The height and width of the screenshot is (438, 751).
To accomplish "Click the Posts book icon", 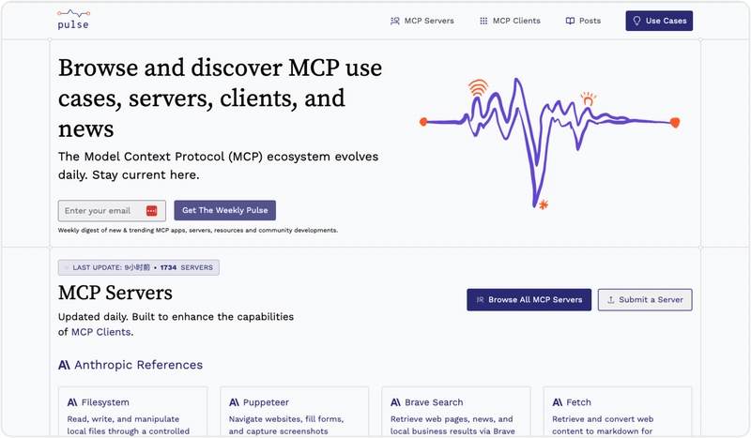I will [x=570, y=21].
